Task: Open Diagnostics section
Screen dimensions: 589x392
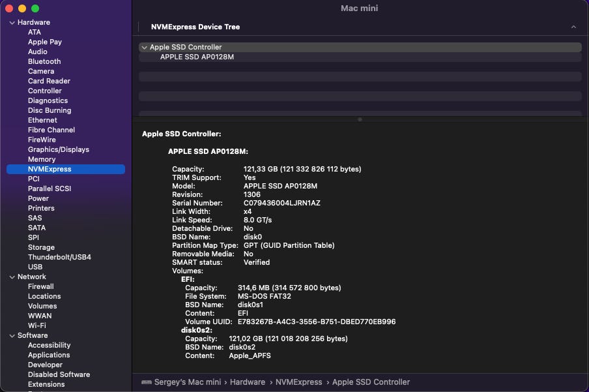Action: (x=48, y=101)
